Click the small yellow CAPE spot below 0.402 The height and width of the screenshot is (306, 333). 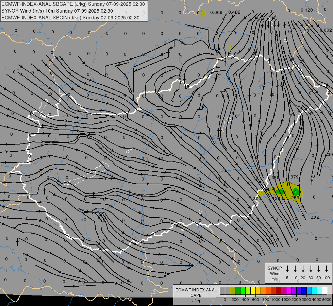[x=231, y=48]
